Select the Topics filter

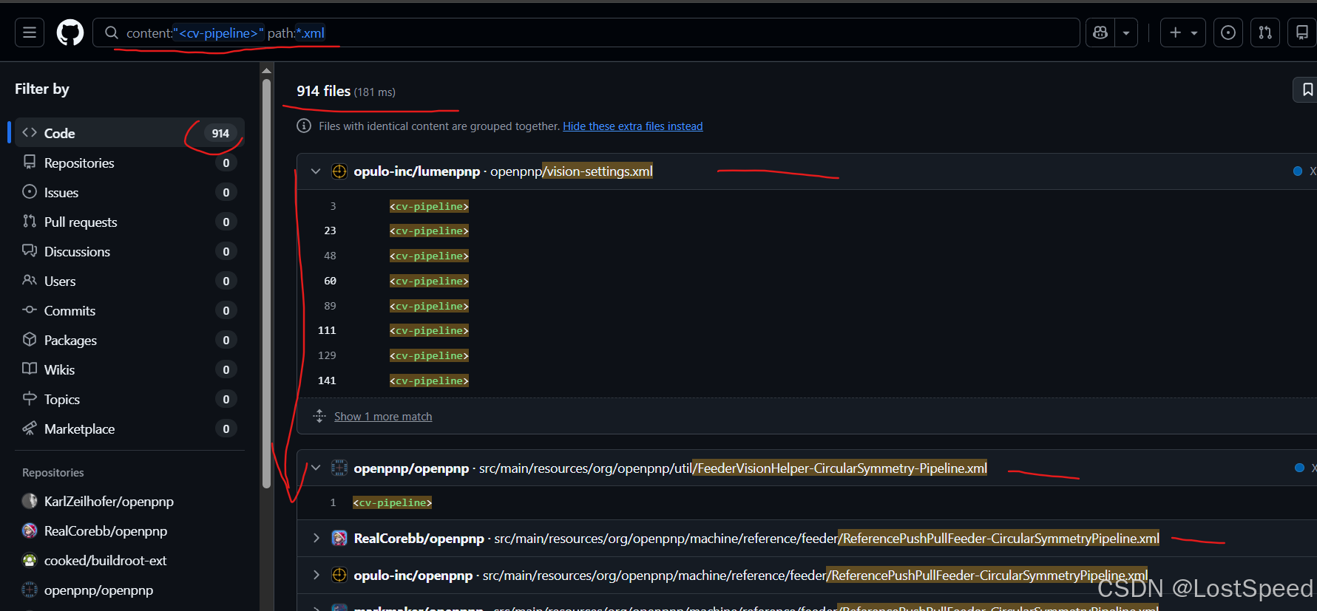point(129,399)
